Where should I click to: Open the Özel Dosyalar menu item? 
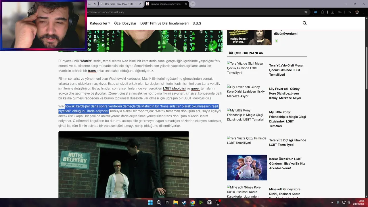click(x=125, y=23)
